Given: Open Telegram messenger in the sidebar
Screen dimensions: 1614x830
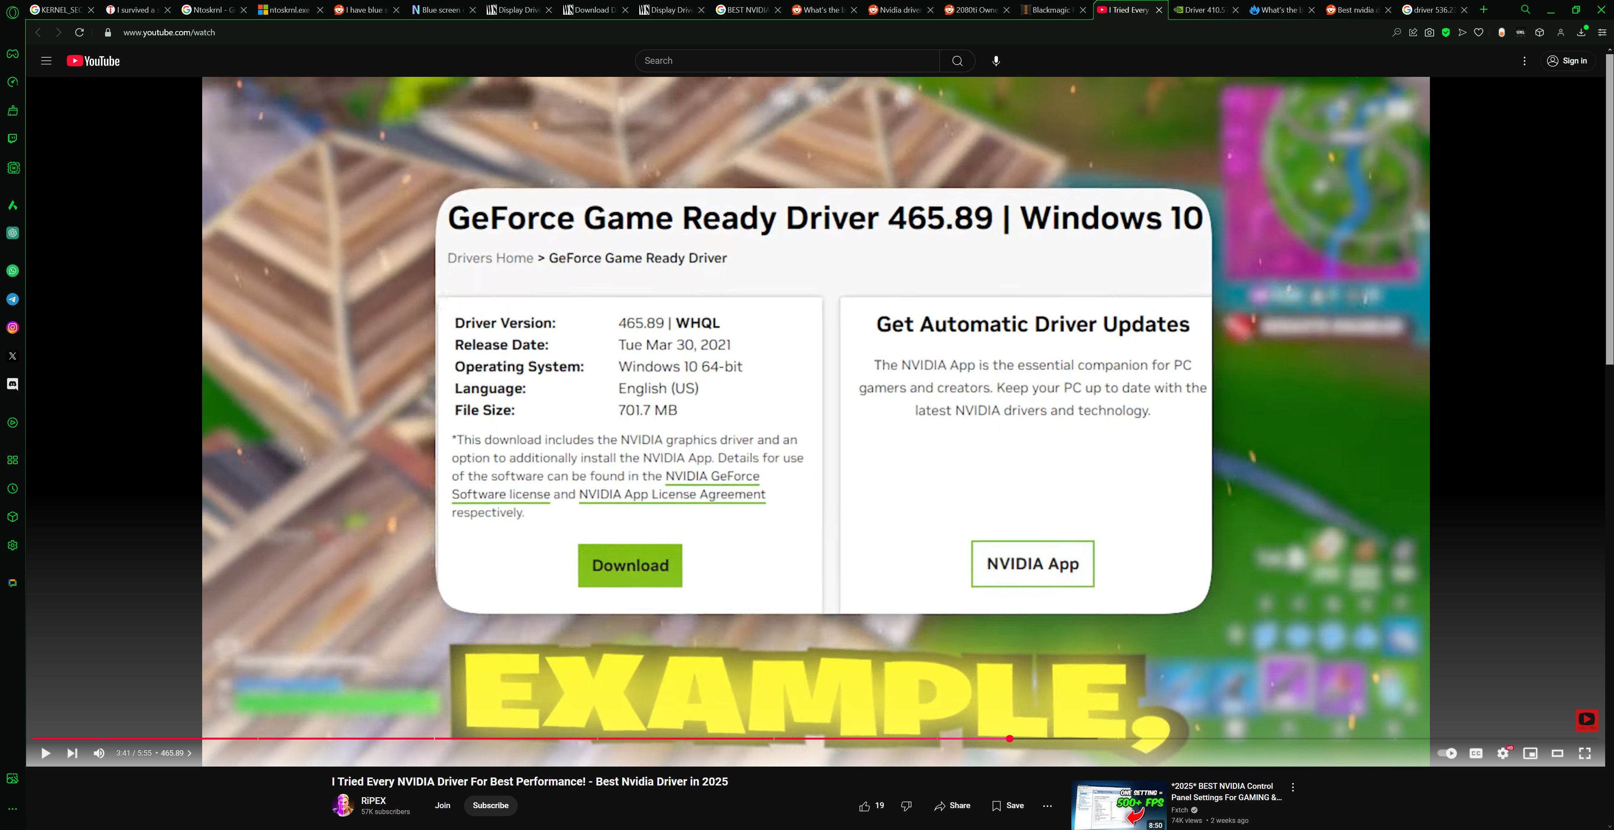Looking at the screenshot, I should pos(13,299).
